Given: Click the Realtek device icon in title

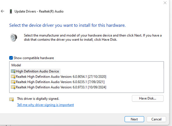Looking at the screenshot, I should tap(11, 11).
